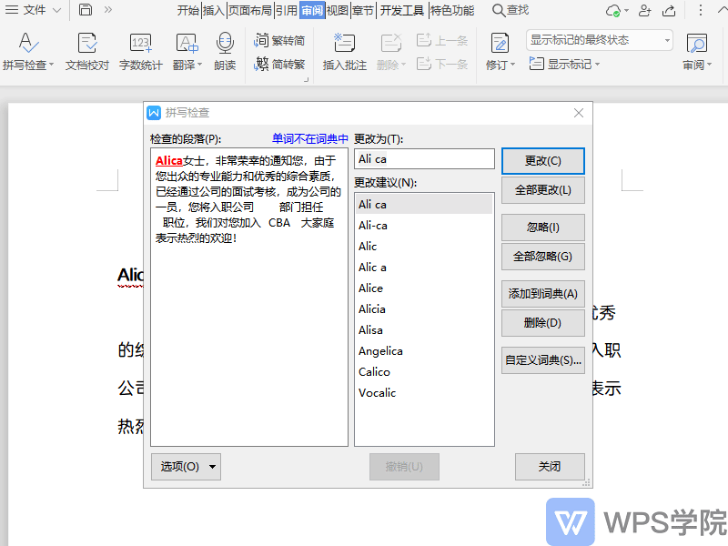Click 添加到词典(A) button
Image resolution: width=728 pixels, height=546 pixels.
pos(542,294)
